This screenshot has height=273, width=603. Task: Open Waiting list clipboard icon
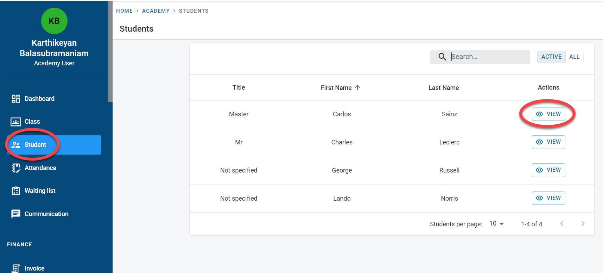[x=15, y=191]
